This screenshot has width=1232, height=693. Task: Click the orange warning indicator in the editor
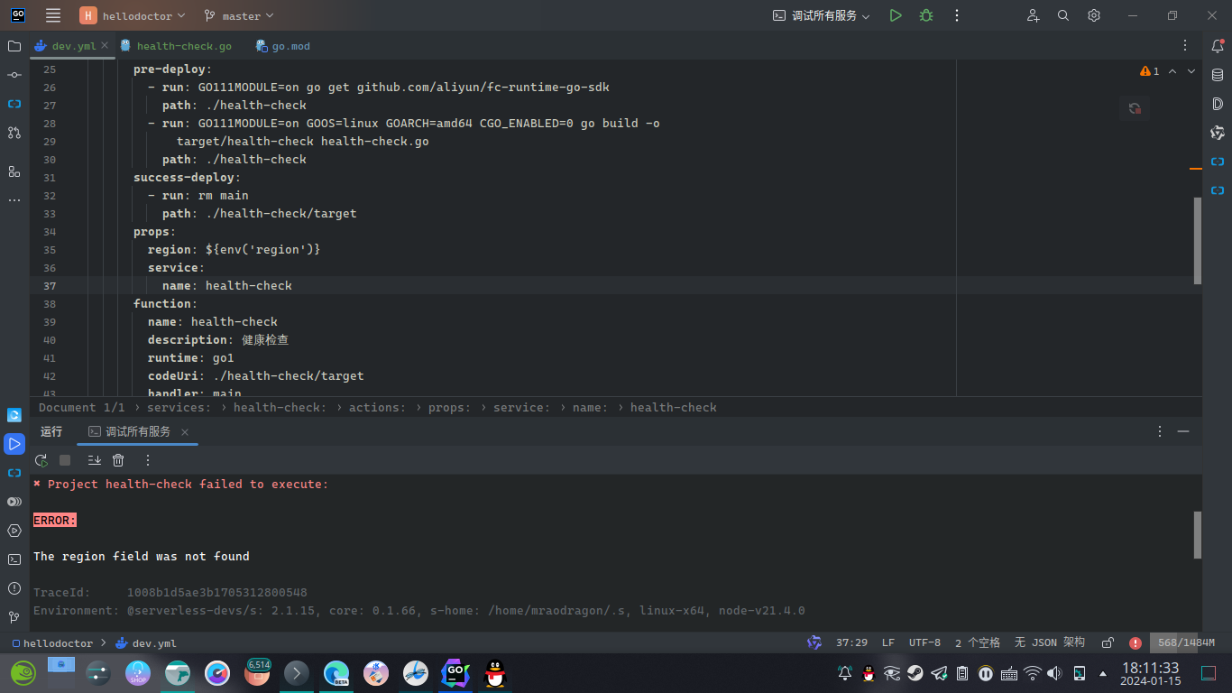1150,71
